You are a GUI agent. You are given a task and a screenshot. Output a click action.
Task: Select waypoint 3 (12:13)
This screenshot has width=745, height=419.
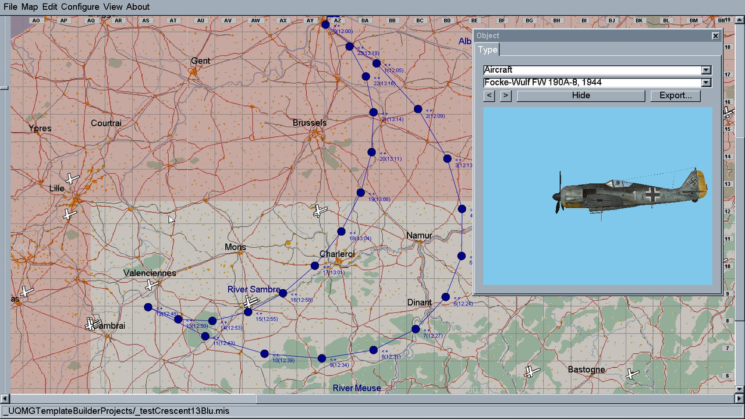(x=447, y=159)
